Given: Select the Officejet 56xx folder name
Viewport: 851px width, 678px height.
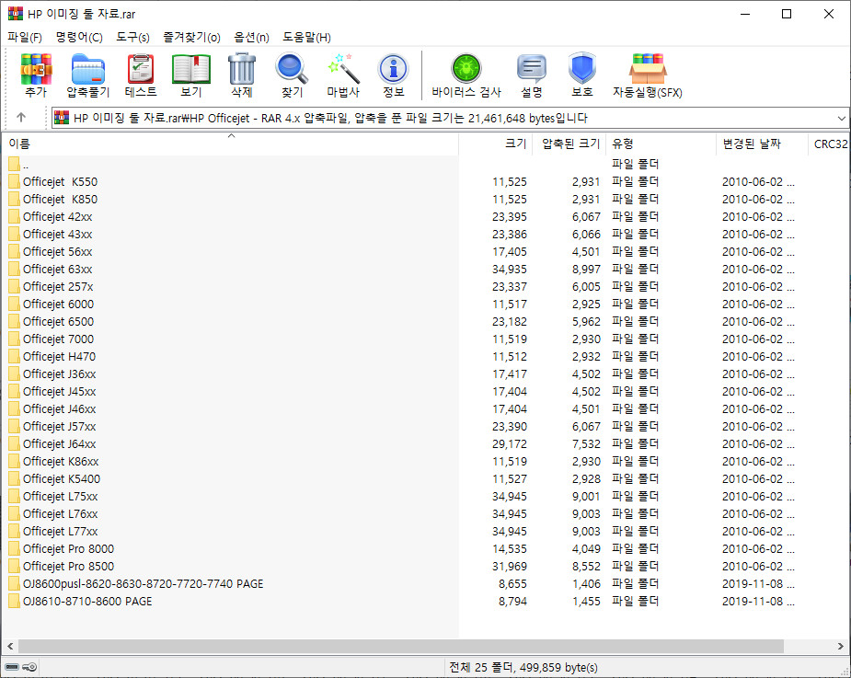Looking at the screenshot, I should pos(58,252).
